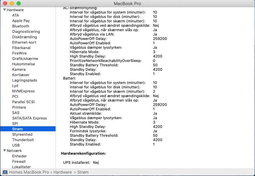Click the Formindsk lysstyrke label
Viewport: 255px width, 176px height.
tap(88, 131)
